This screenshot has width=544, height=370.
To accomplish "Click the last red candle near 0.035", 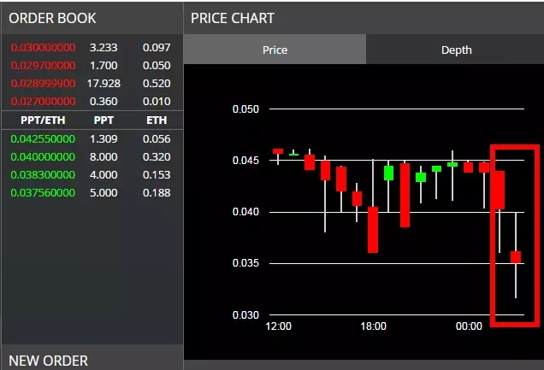I will point(516,256).
